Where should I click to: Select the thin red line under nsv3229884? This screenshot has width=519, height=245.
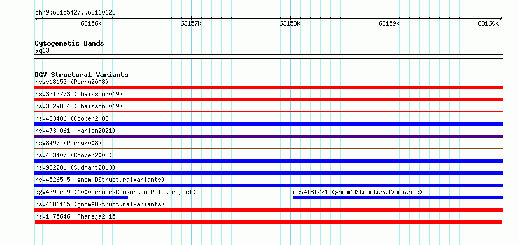click(x=268, y=112)
